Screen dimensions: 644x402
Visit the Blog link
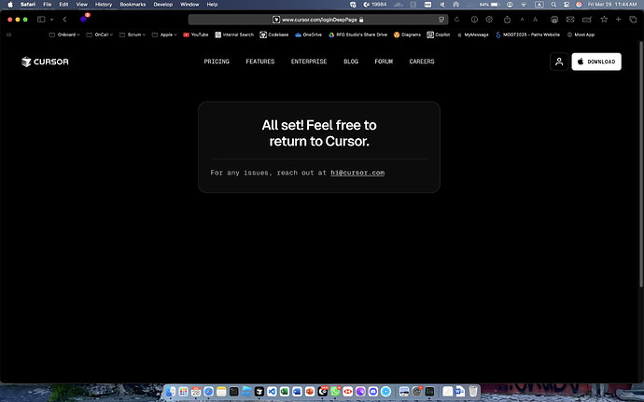351,62
